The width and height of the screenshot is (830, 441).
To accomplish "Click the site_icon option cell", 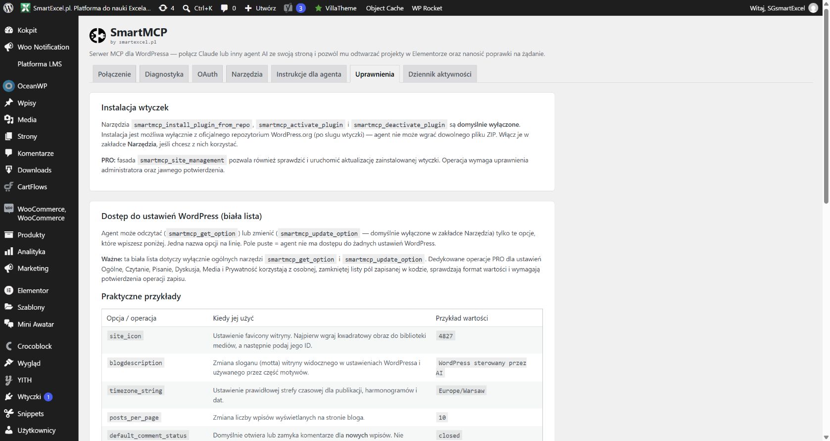I will (125, 336).
